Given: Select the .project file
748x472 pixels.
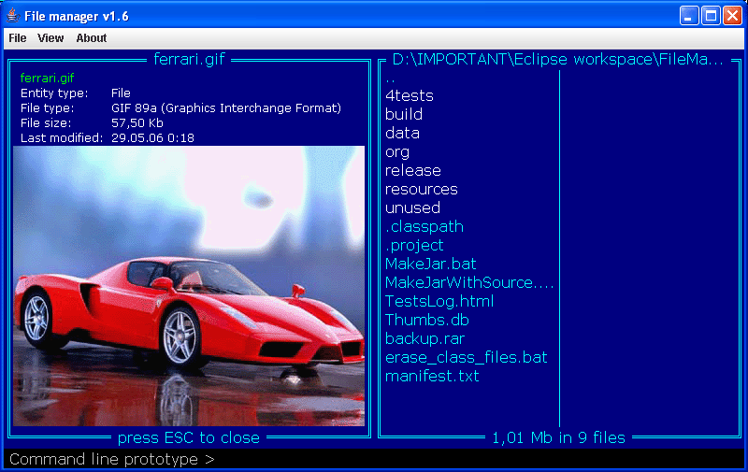Looking at the screenshot, I should [x=414, y=246].
